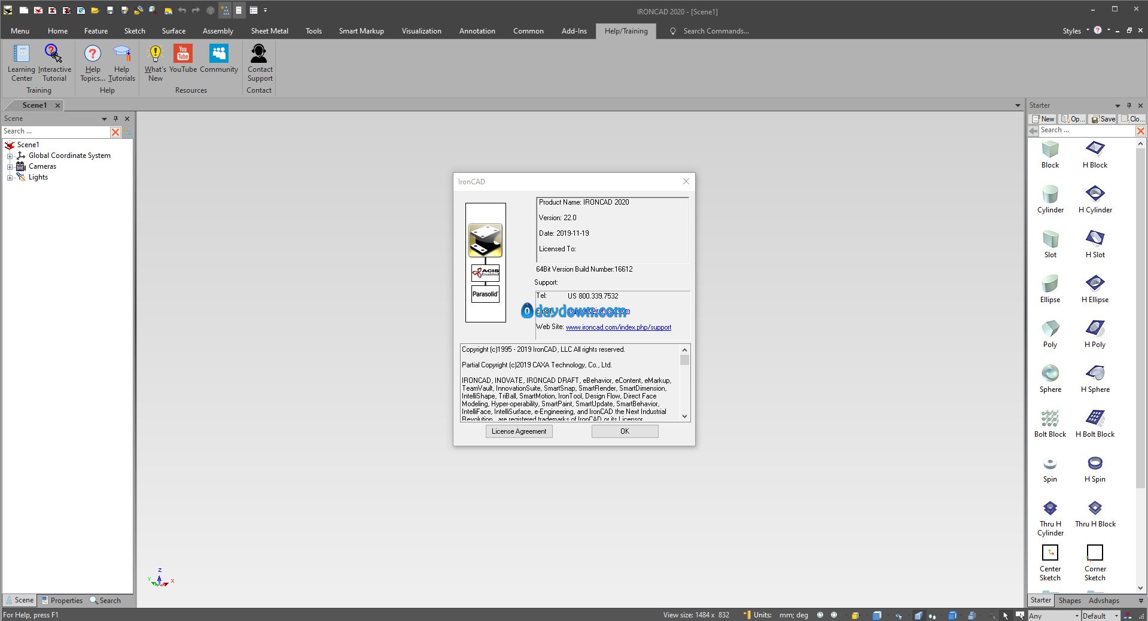Close the IronCAD about dialog
Screen dimensions: 1148x621
click(x=686, y=181)
